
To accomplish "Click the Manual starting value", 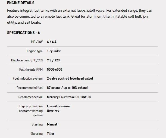I will (52, 124).
